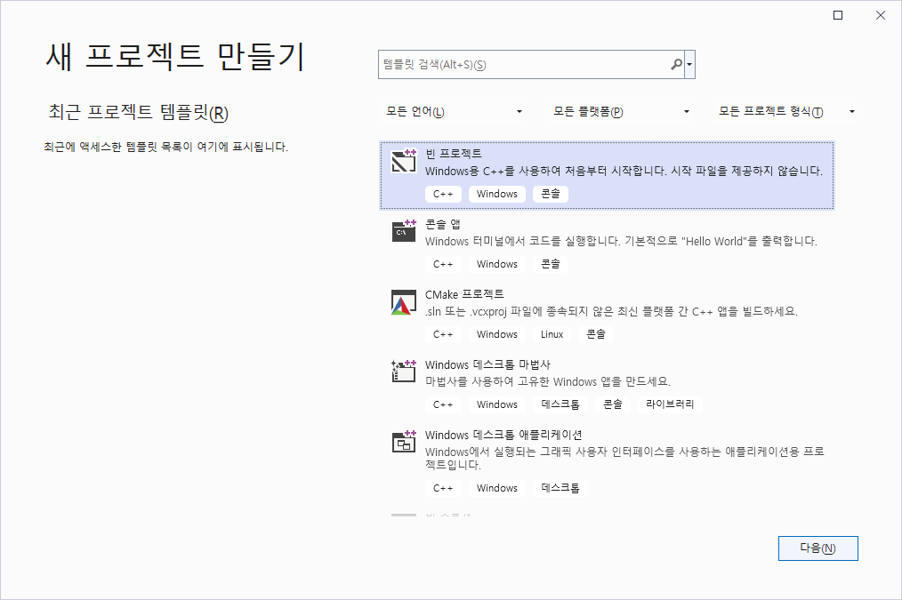Select the C++ tag under 빈 프로젝트
This screenshot has width=902, height=600.
[444, 193]
